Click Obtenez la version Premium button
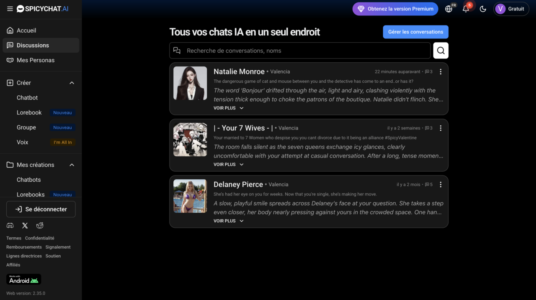Image resolution: width=536 pixels, height=300 pixels. pos(395,9)
